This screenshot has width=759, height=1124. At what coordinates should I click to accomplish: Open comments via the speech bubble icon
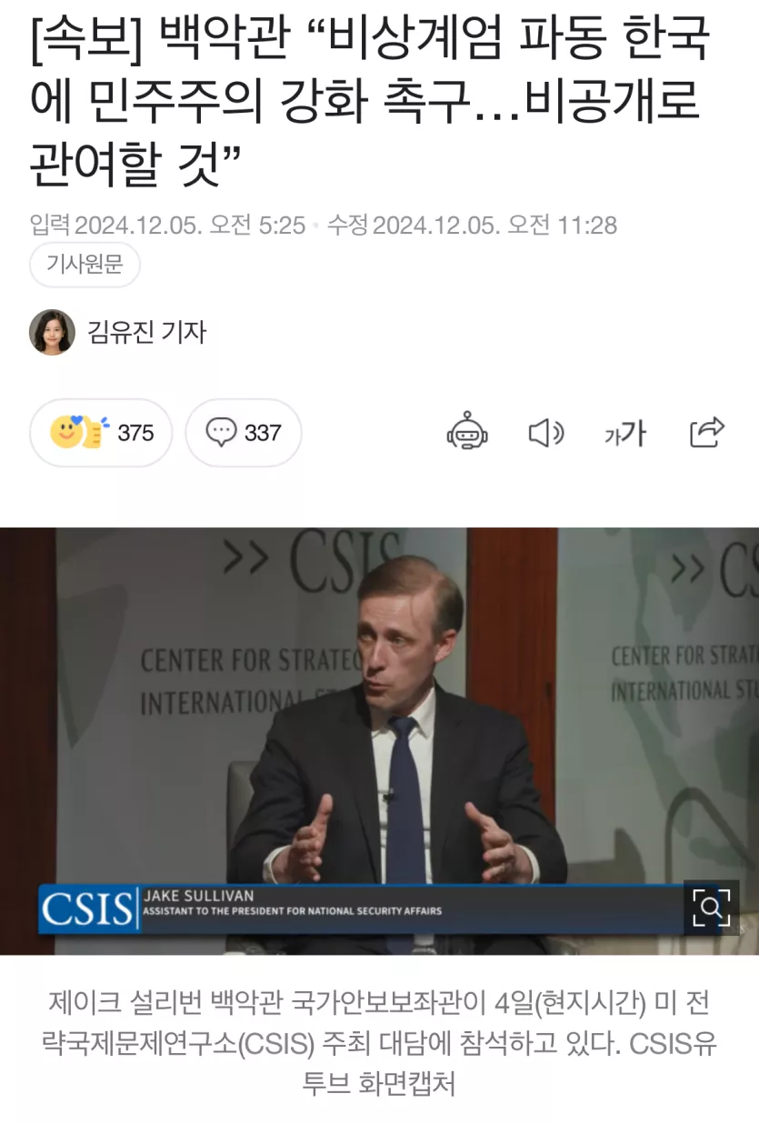click(x=221, y=432)
